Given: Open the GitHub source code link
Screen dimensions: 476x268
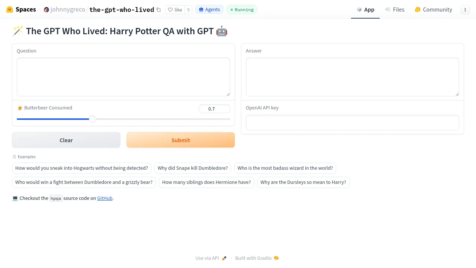Looking at the screenshot, I should (105, 198).
